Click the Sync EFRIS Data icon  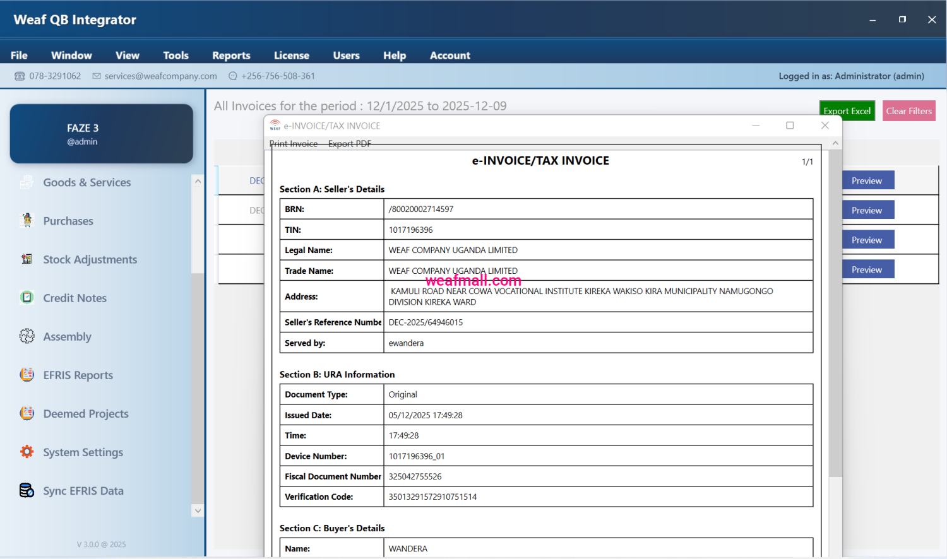27,490
